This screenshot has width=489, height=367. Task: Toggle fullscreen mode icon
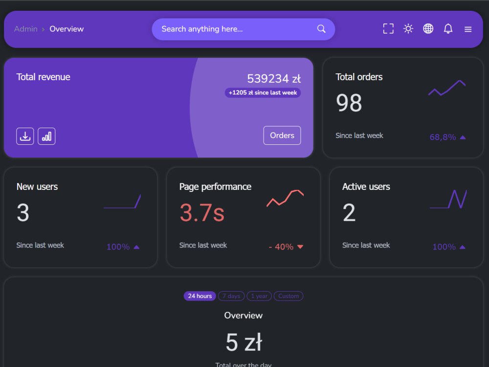[x=388, y=29]
